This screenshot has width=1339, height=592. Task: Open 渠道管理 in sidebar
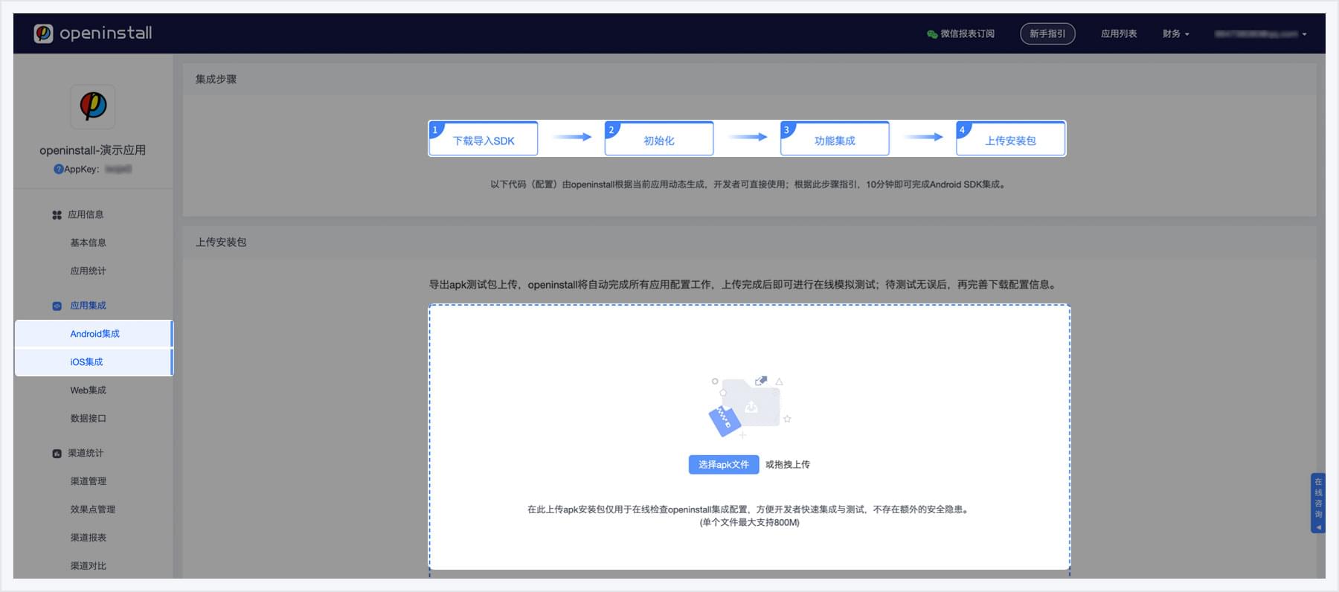pos(88,481)
